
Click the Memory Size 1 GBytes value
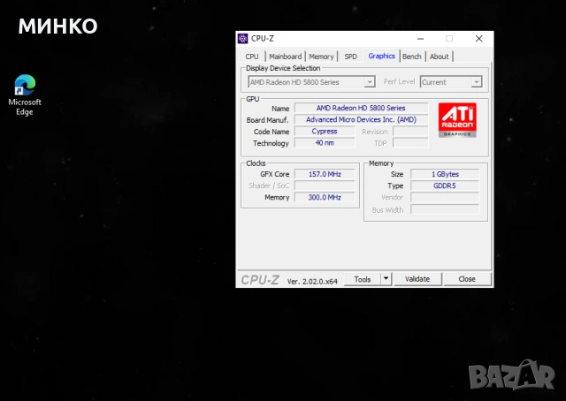[x=445, y=174]
